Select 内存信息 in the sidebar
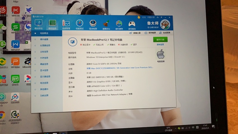 44,58
